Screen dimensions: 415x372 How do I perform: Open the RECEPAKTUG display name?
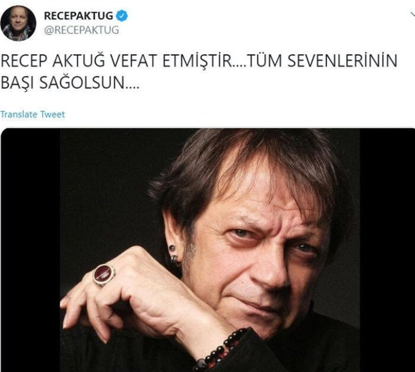[78, 16]
